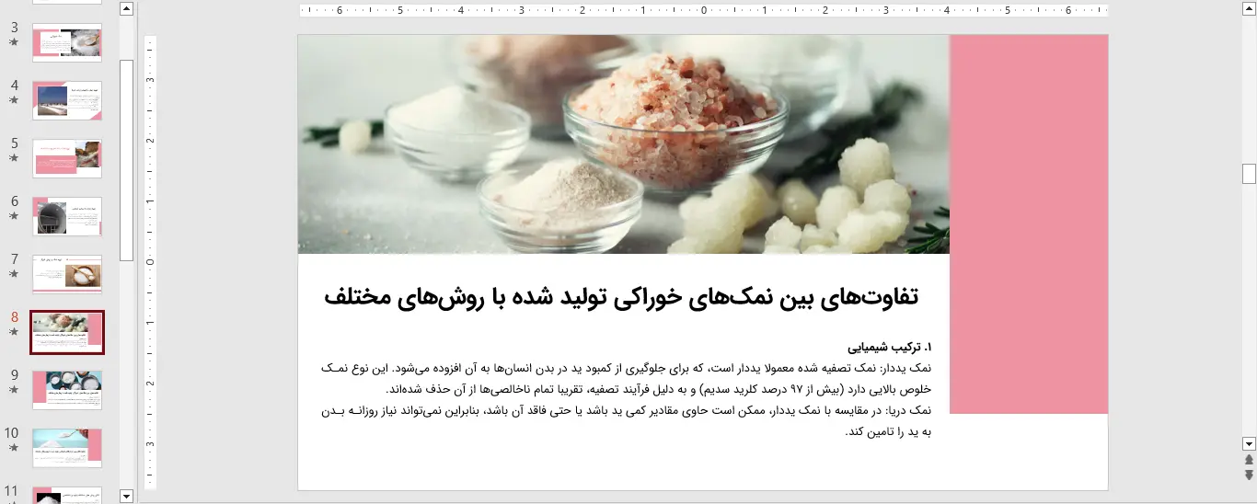This screenshot has width=1257, height=504.
Task: Click thumbnail pane scroll up arrow
Action: [127, 9]
